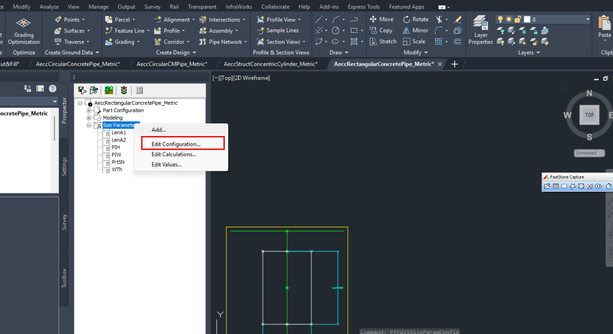Choose Edit Calculations... from context menu
Viewport: 613px width, 334px height.
181,154
